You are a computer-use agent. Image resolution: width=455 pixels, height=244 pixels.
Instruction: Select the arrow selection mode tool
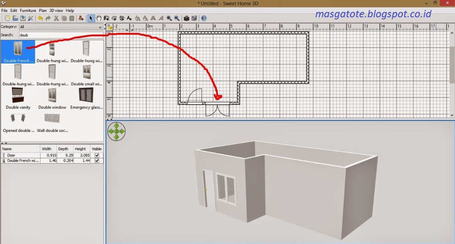click(91, 18)
